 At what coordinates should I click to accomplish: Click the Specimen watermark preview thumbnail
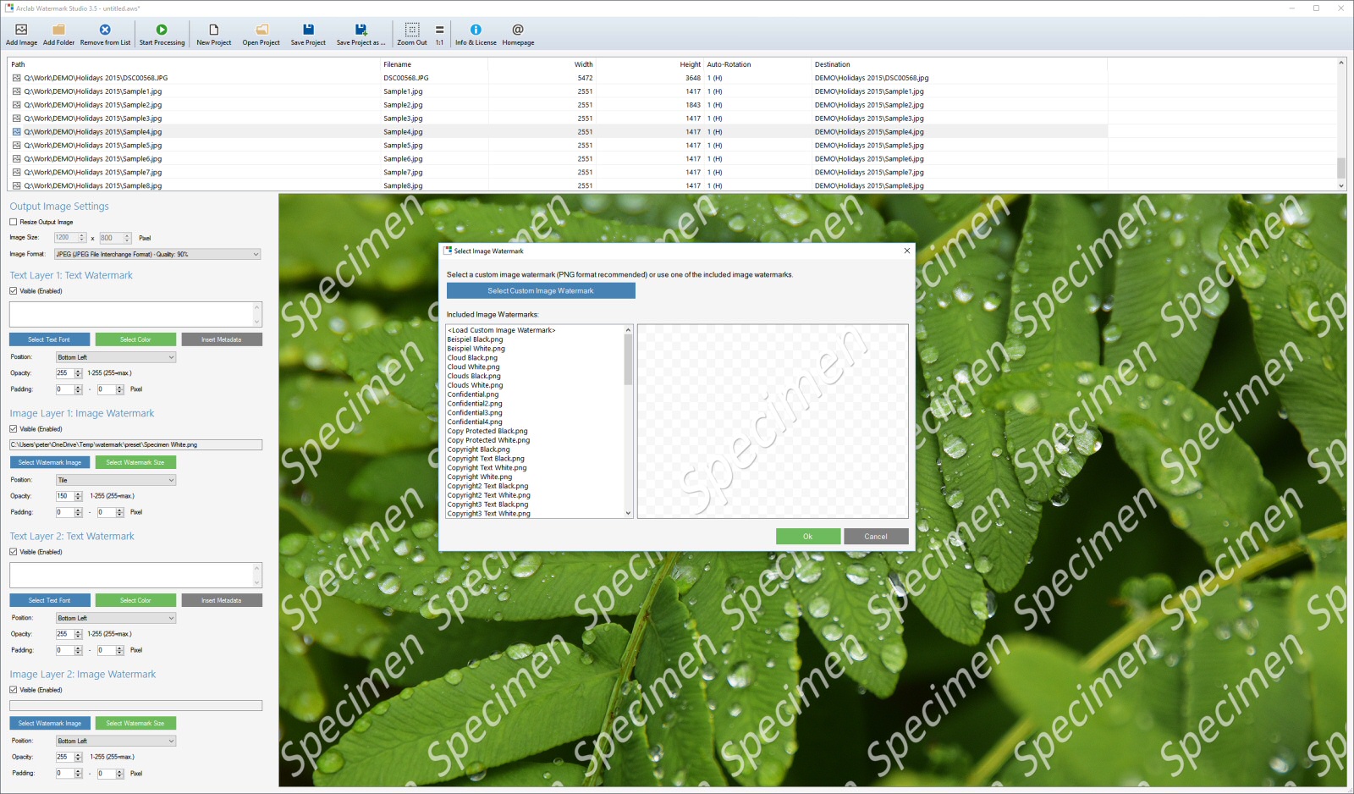coord(773,422)
